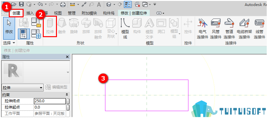Switch to the 管理 ribbon tab
268x118 pixels.
(72, 13)
